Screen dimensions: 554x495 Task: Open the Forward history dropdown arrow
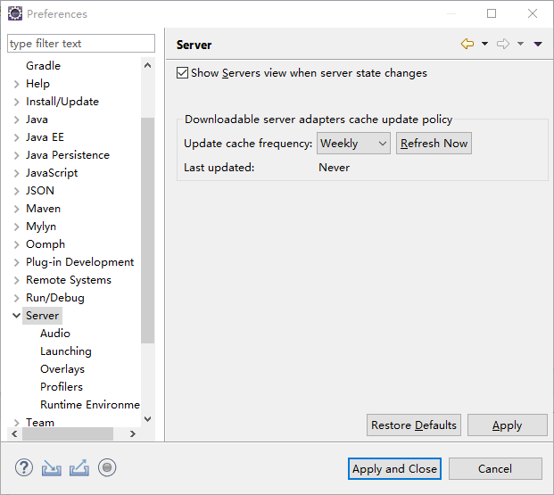(x=520, y=44)
